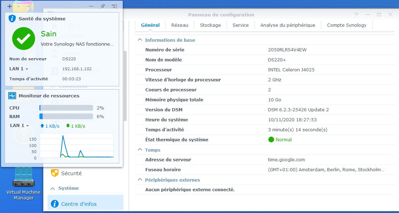Open the Service tab

(x=240, y=25)
